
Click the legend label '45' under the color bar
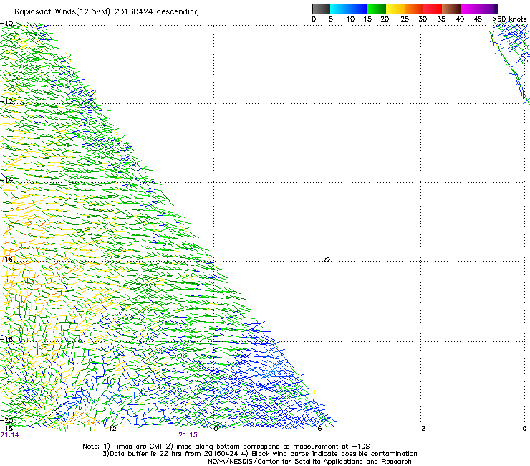478,19
